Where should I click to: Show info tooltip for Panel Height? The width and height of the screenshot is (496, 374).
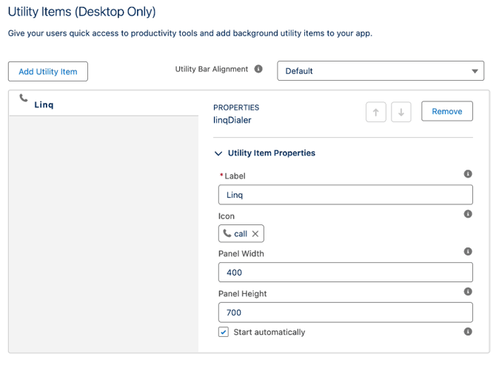click(468, 292)
